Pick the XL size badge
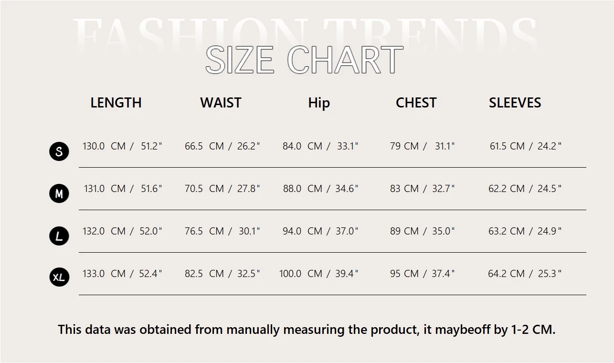Viewport: 614px width, 363px height. tap(59, 277)
